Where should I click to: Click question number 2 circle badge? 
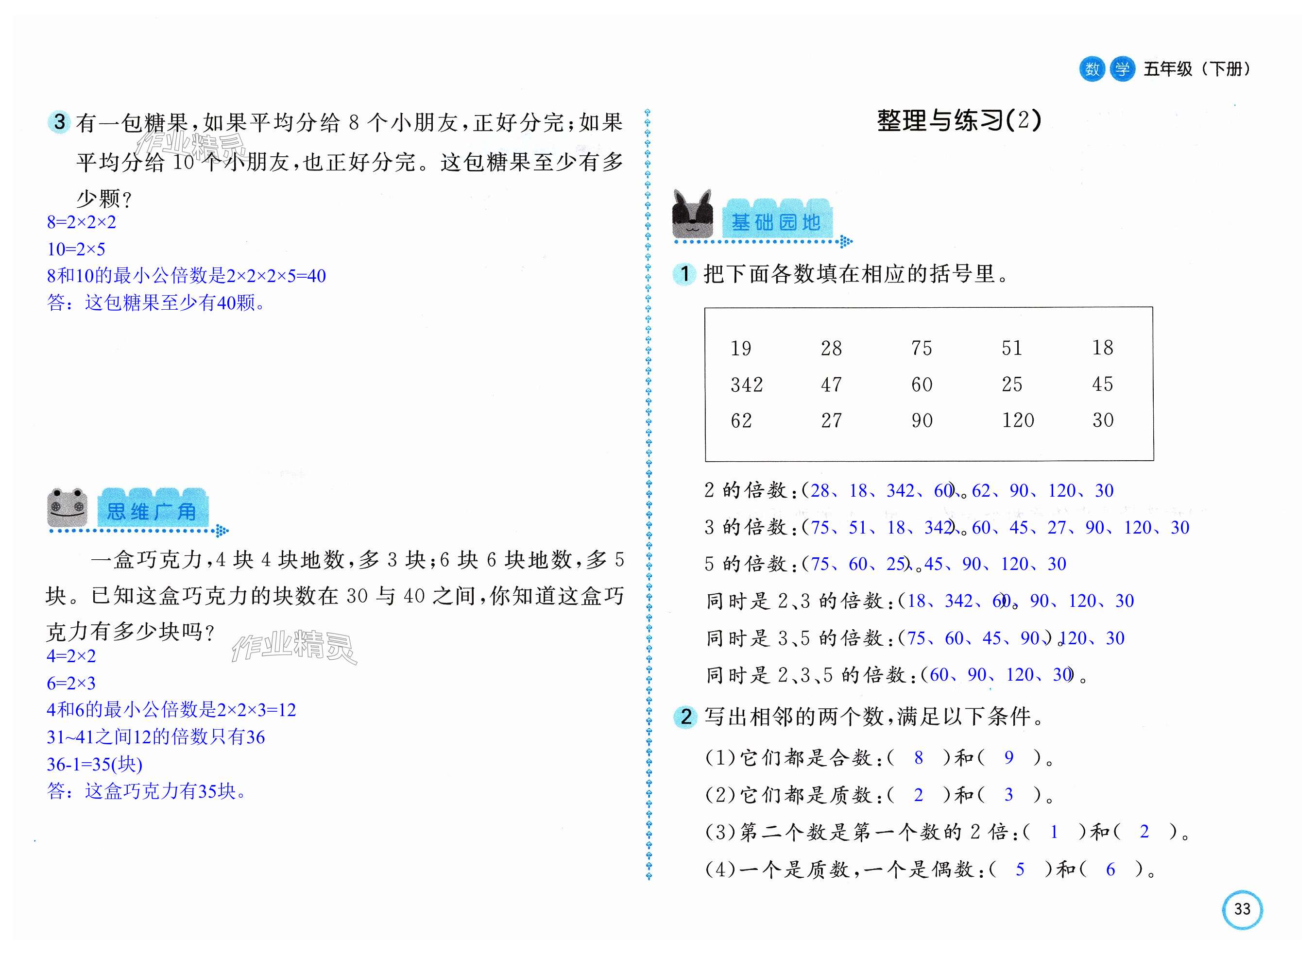(685, 717)
